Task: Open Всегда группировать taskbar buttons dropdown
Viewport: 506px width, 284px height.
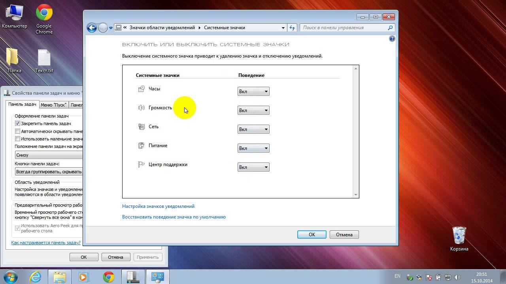Action: (x=49, y=172)
